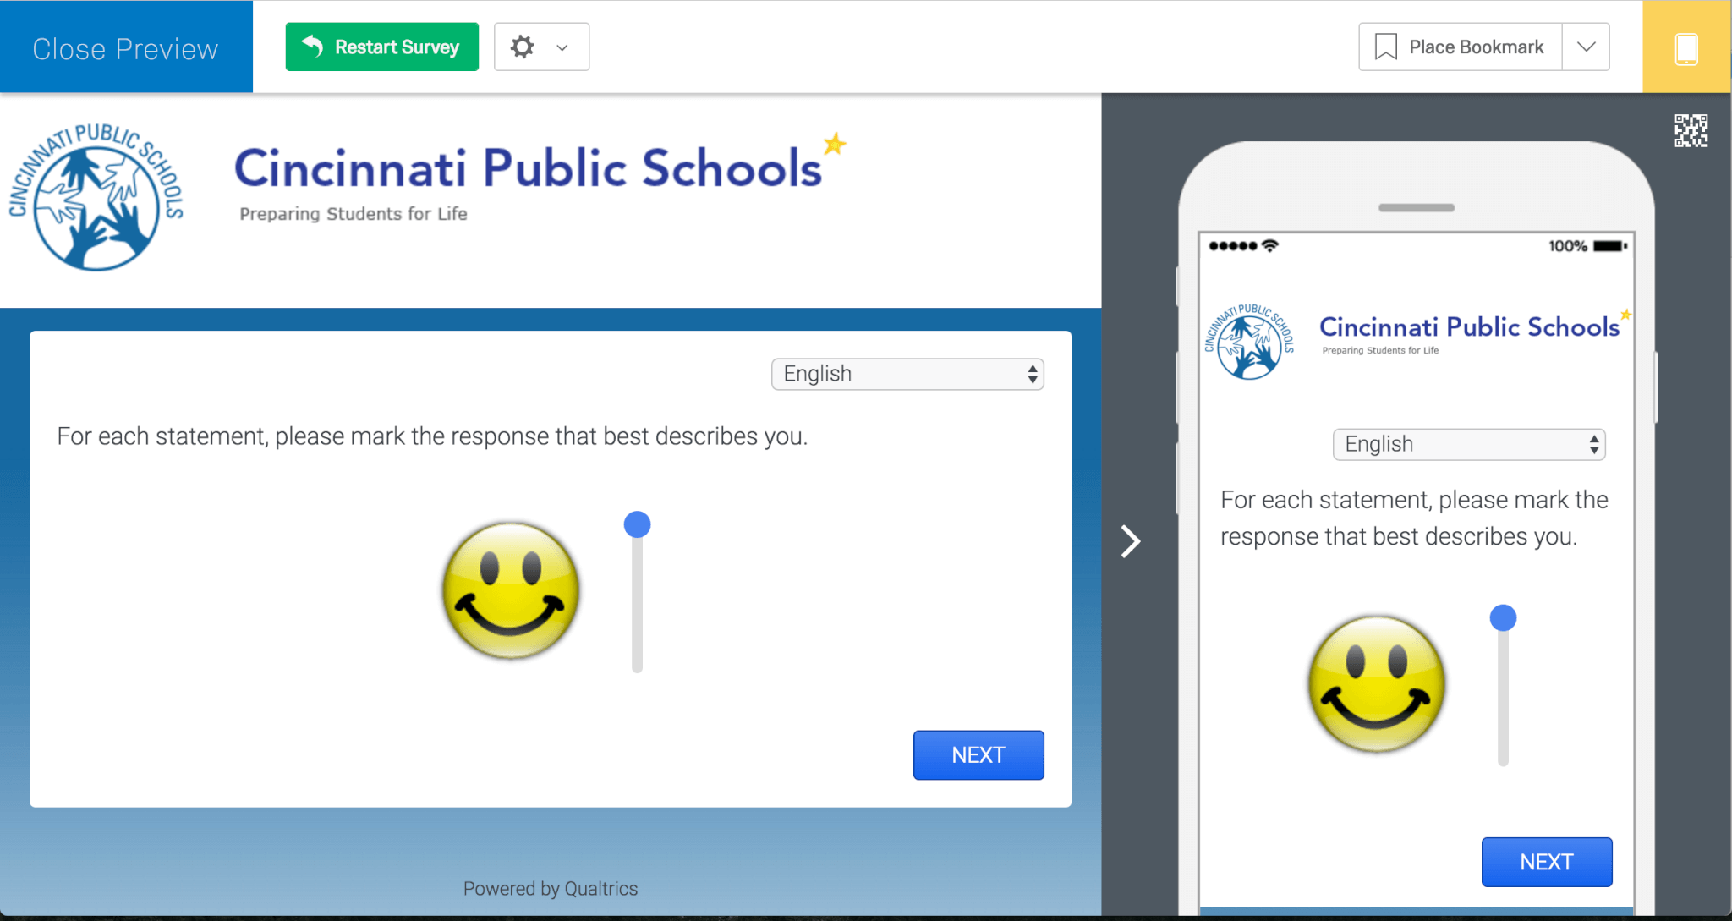This screenshot has height=921, width=1732.
Task: Restart the survey using the green button
Action: pyautogui.click(x=382, y=47)
